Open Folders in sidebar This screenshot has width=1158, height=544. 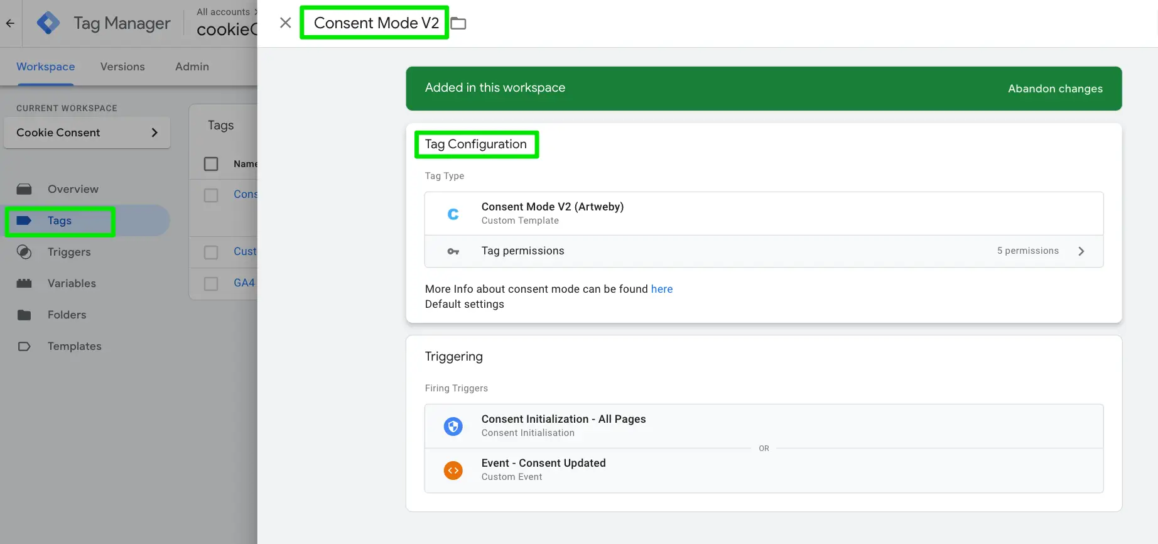point(67,315)
